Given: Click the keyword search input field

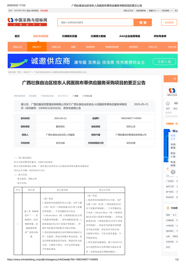Looking at the screenshot, I should tap(95, 22).
